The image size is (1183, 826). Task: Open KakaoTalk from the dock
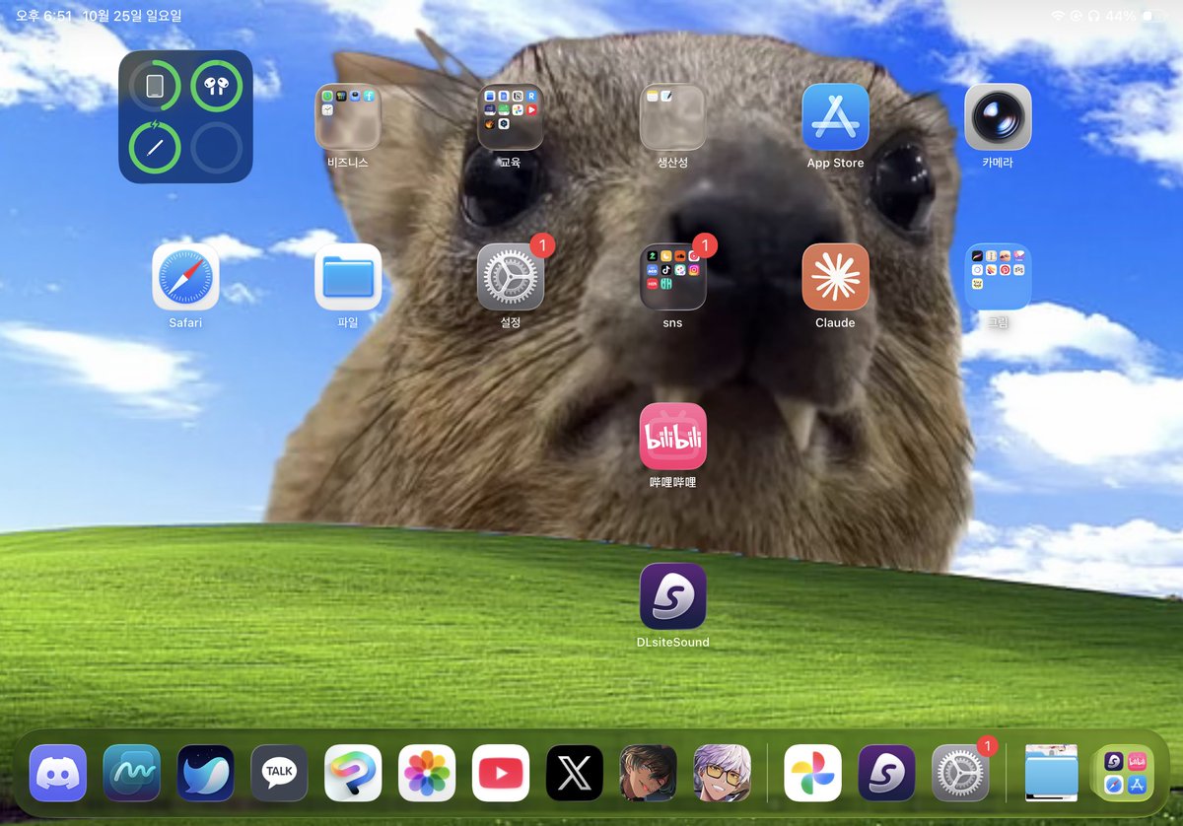pyautogui.click(x=280, y=773)
